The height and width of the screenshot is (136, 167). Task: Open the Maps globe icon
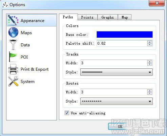point(13,32)
